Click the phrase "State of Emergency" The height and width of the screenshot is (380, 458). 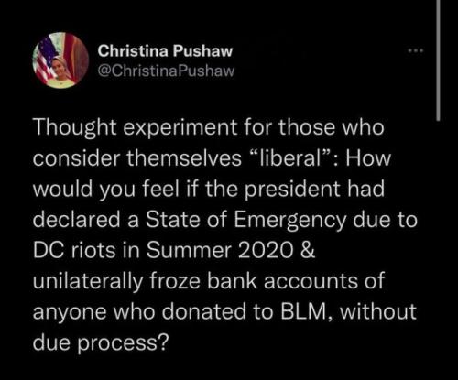pos(246,220)
